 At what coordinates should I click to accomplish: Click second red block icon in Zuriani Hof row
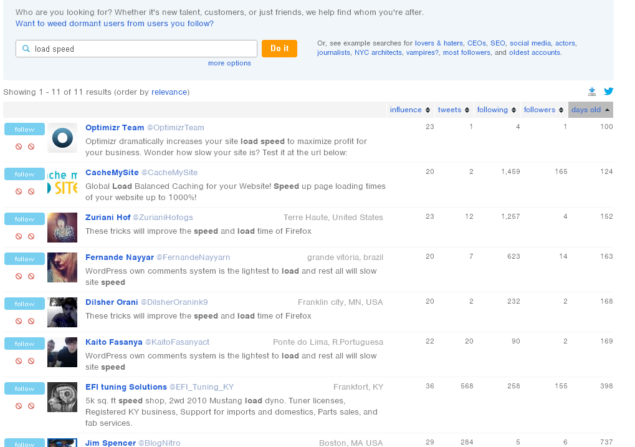(31, 237)
